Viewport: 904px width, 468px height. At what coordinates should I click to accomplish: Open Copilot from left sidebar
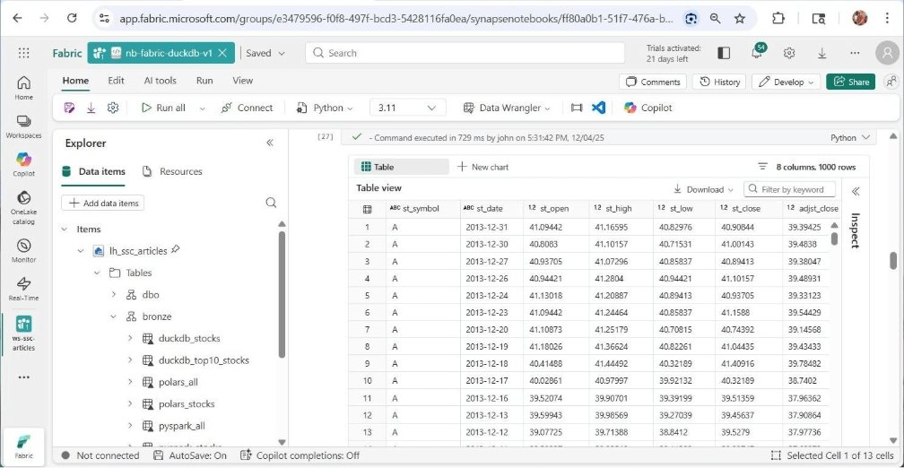[23, 164]
